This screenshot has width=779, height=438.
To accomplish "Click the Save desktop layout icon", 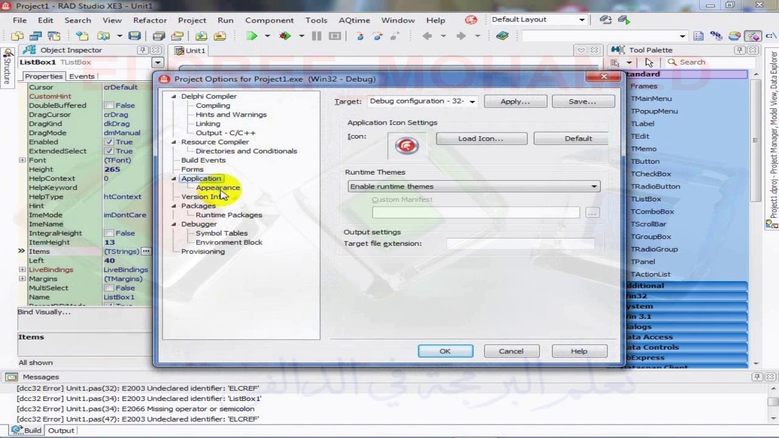I will [x=606, y=19].
